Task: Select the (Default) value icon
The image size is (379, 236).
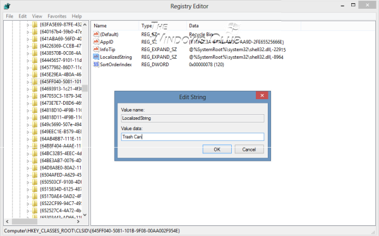Action: click(x=96, y=34)
